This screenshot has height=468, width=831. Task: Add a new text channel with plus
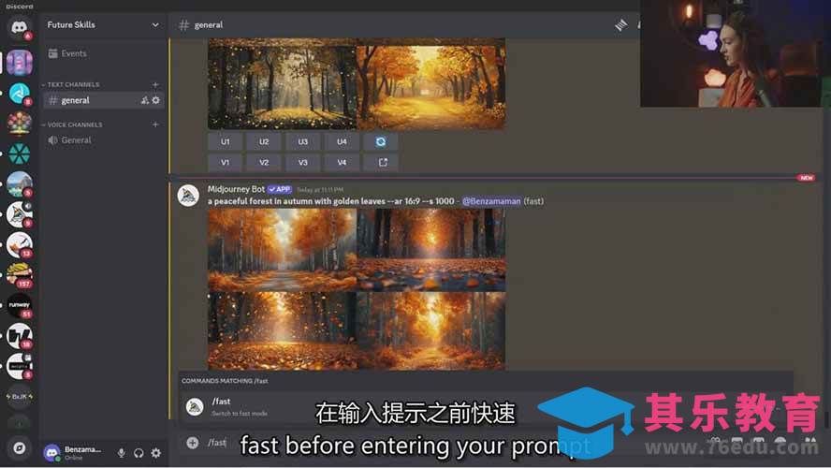point(155,84)
